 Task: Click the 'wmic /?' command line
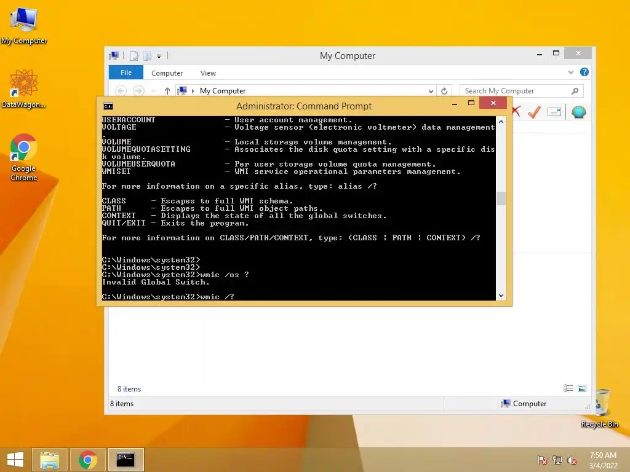(168, 297)
